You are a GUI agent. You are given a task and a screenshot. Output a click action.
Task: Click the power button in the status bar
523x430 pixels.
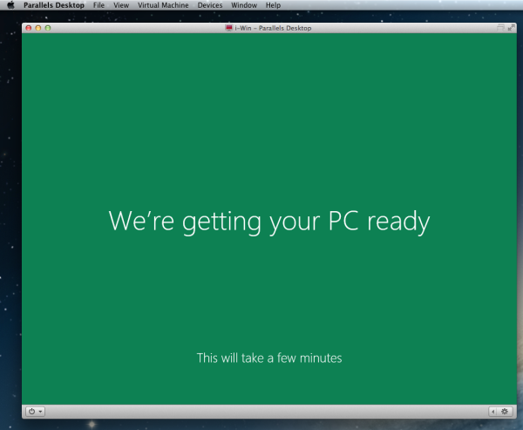click(31, 412)
